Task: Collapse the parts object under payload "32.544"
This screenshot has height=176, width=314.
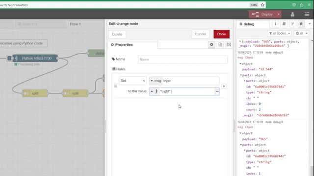Action: [x=241, y=75]
